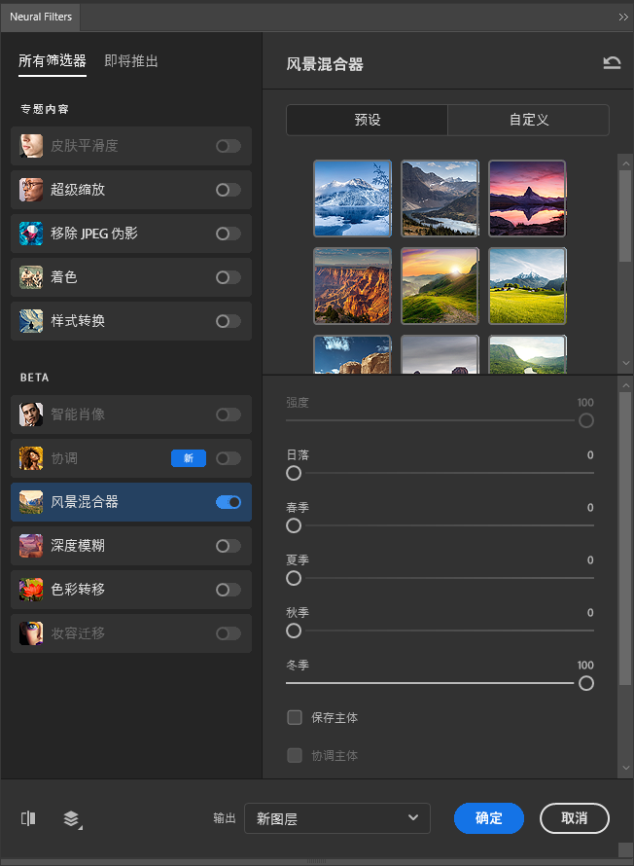634x866 pixels.
Task: Check the 协调主体 checkbox
Action: 295,755
